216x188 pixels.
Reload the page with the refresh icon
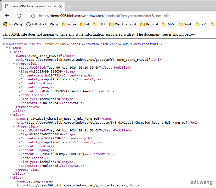19,16
